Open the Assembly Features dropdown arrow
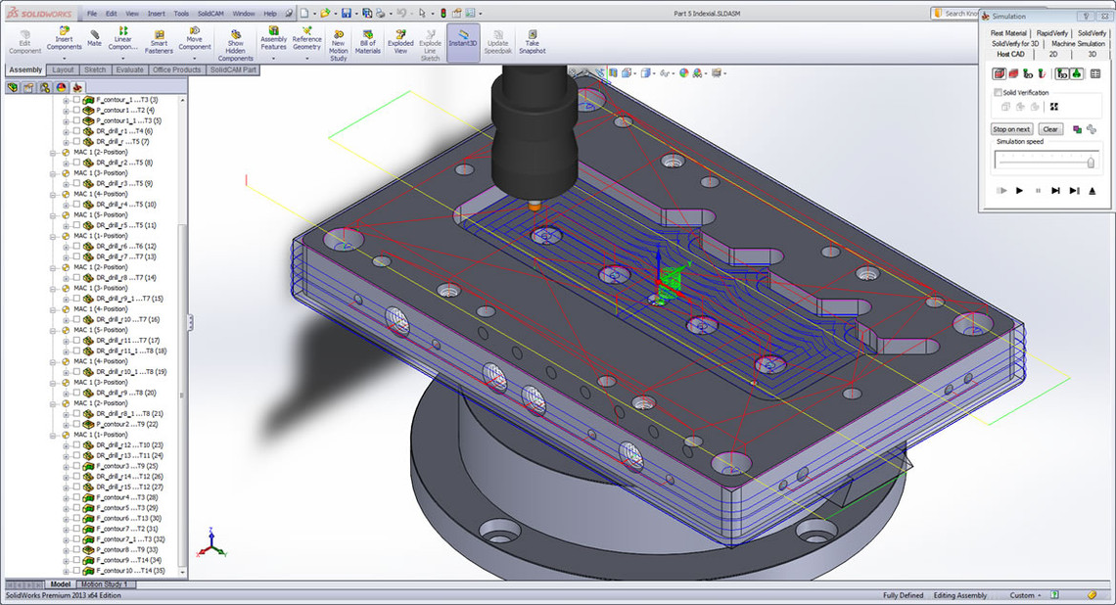 [273, 59]
